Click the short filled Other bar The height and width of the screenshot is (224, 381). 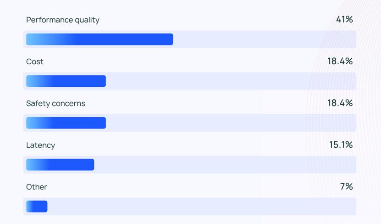point(37,207)
